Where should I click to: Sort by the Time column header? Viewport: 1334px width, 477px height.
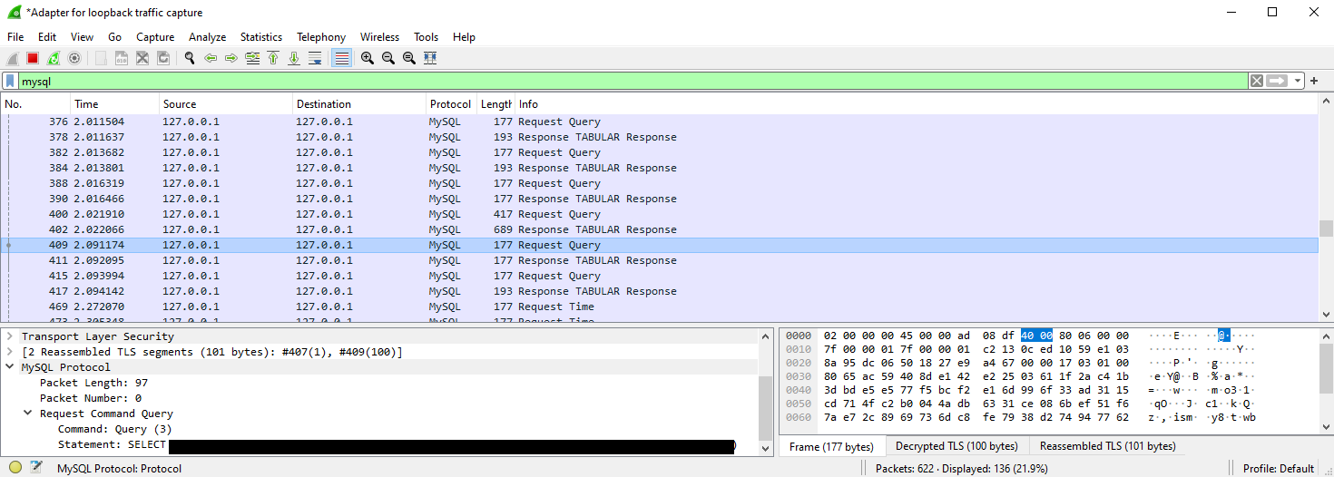[114, 104]
